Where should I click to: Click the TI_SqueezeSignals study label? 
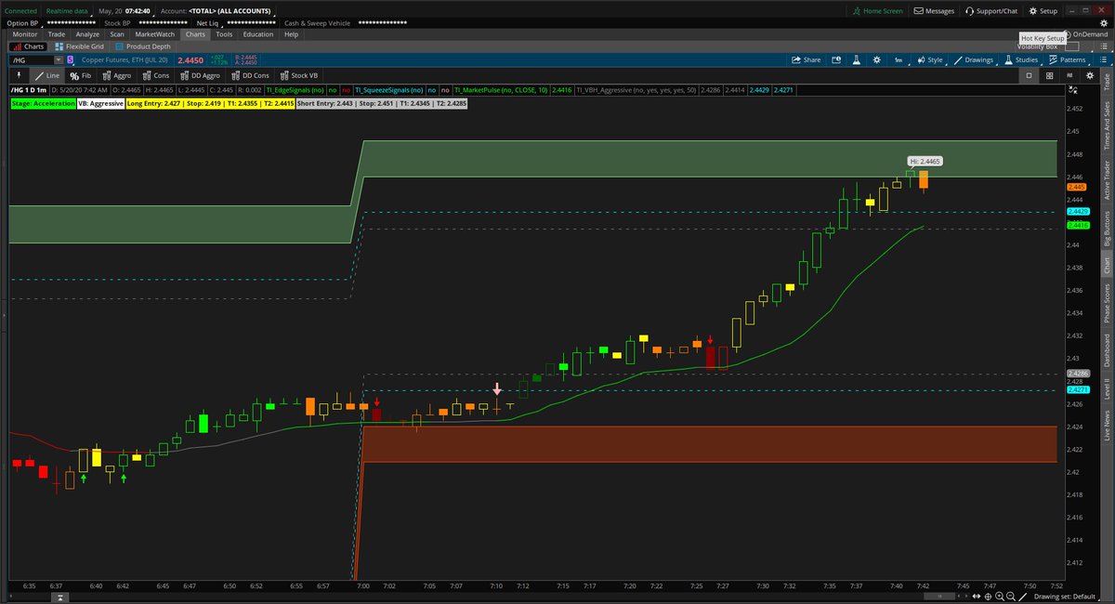tap(390, 91)
